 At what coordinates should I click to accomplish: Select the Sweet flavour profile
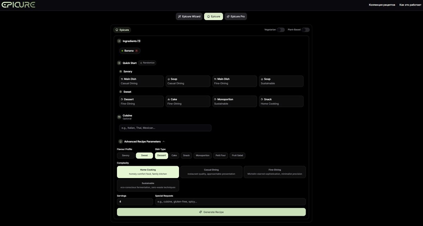145,155
